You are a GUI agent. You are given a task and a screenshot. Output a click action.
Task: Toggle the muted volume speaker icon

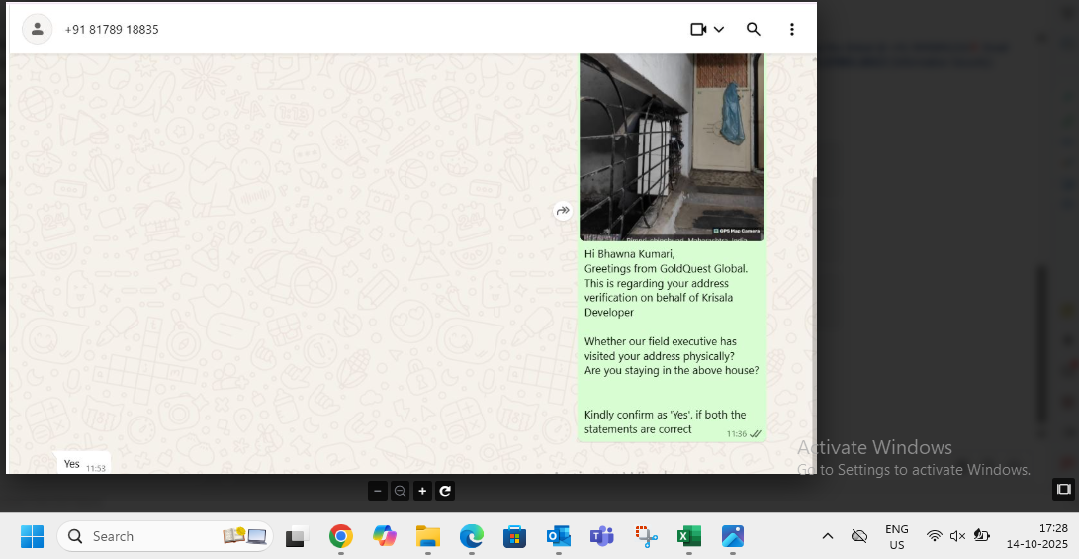pos(957,536)
